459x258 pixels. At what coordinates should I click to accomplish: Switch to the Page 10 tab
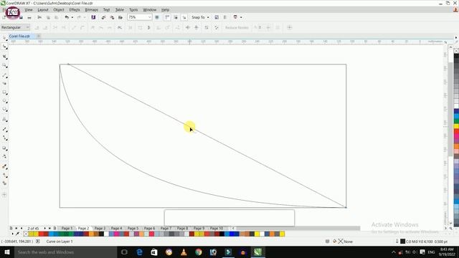click(217, 228)
